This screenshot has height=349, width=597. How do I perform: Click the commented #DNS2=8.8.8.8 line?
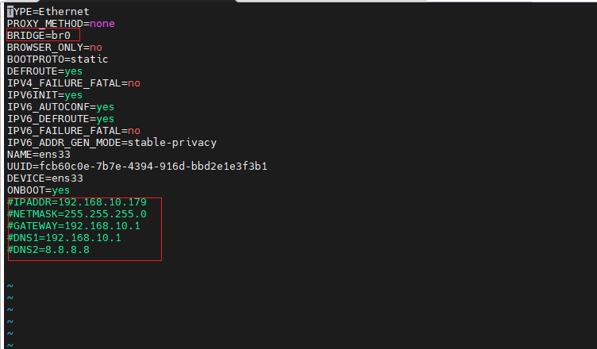pyautogui.click(x=48, y=250)
